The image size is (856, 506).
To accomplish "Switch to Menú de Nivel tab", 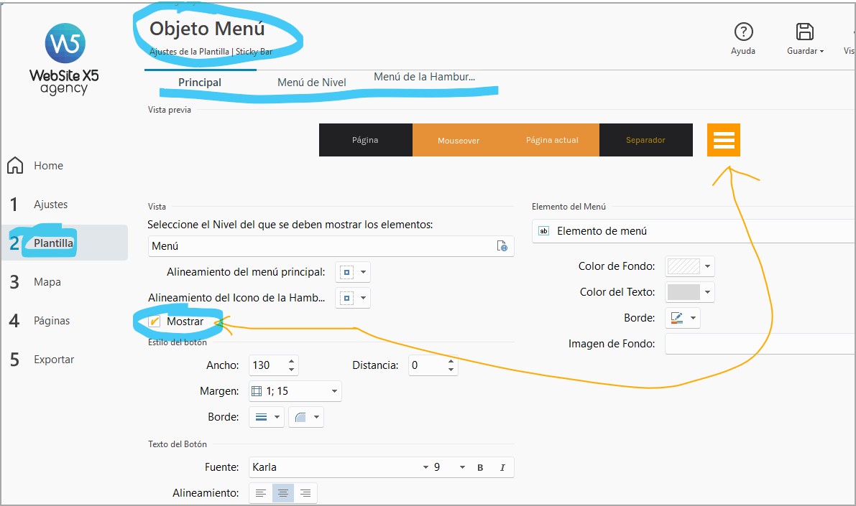I will point(312,83).
